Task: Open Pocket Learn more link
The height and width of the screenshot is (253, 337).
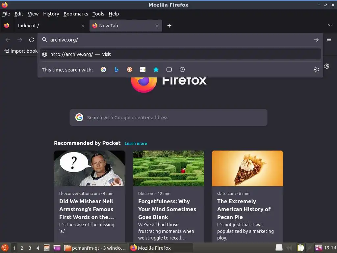Action: 136,144
